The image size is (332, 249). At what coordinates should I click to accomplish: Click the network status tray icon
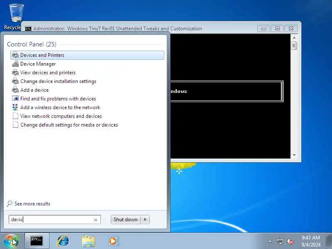click(280, 241)
